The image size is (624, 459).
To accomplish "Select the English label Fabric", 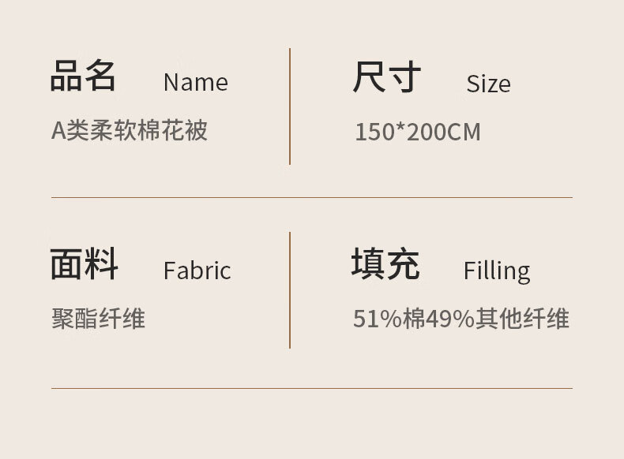I will tap(197, 271).
